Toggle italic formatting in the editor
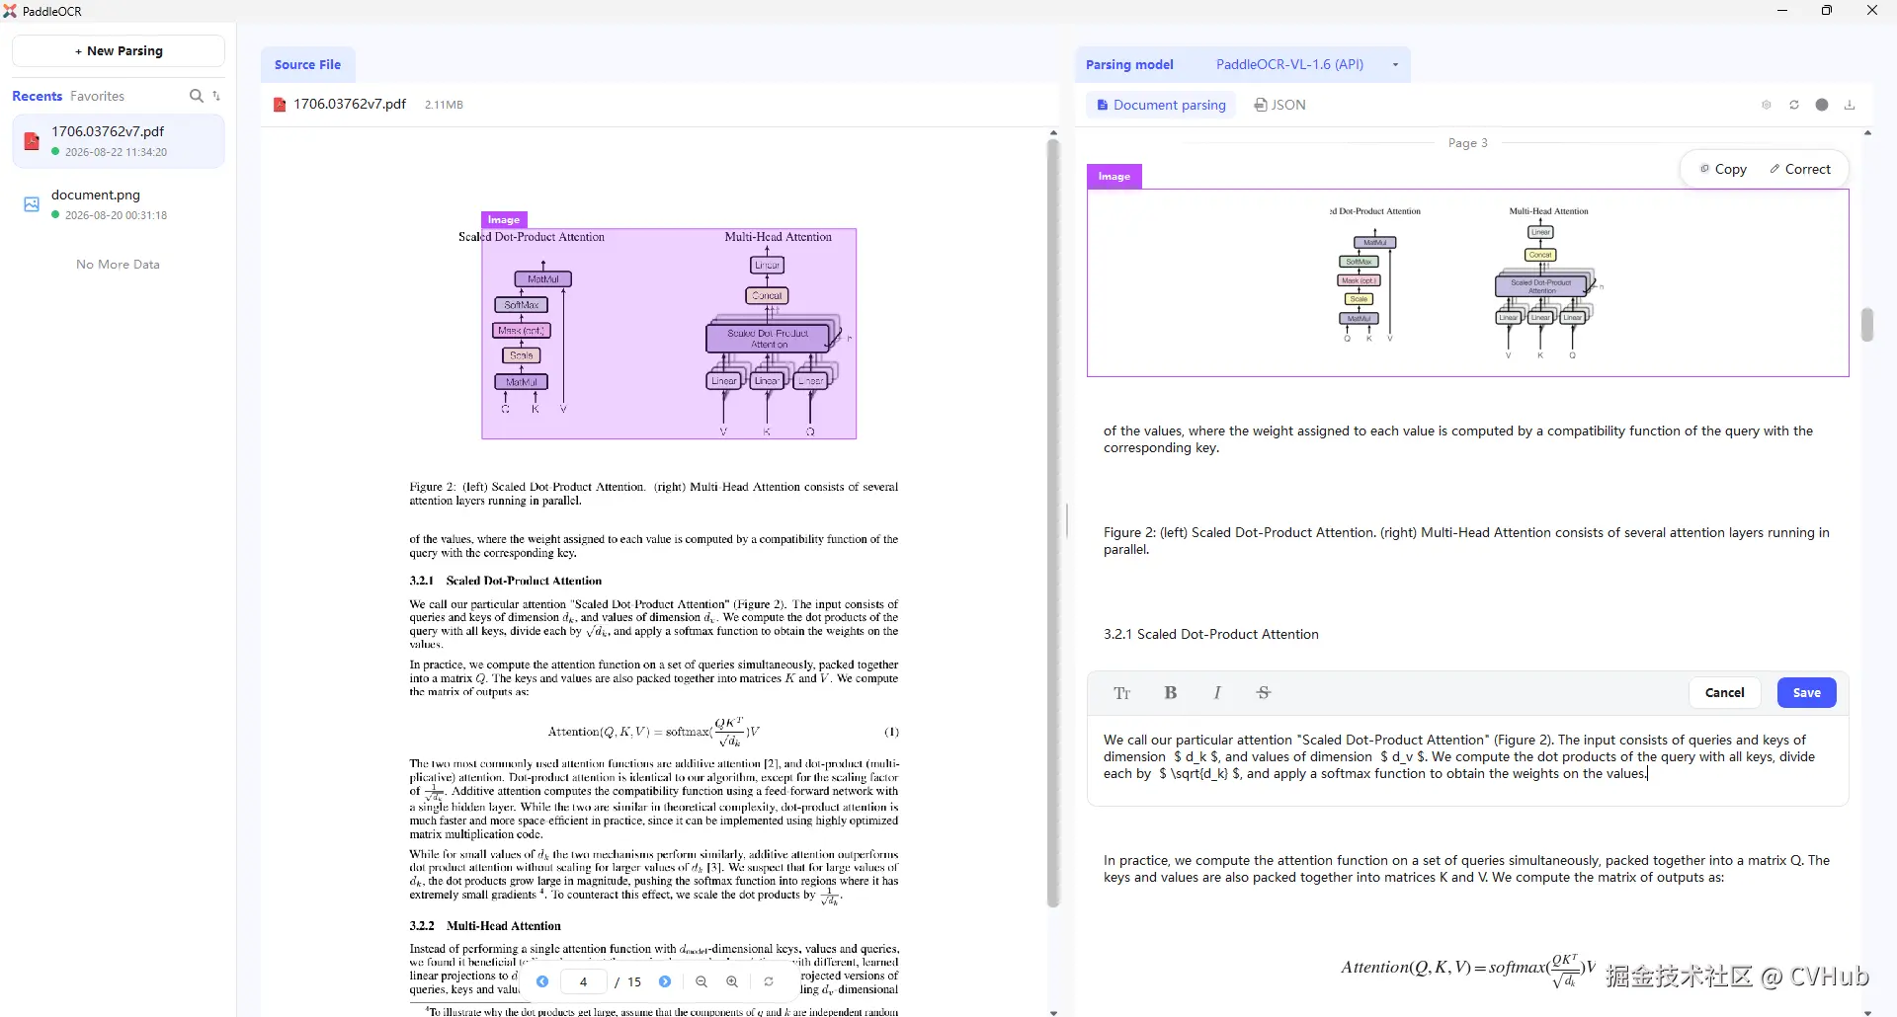Image resolution: width=1897 pixels, height=1017 pixels. tap(1217, 693)
